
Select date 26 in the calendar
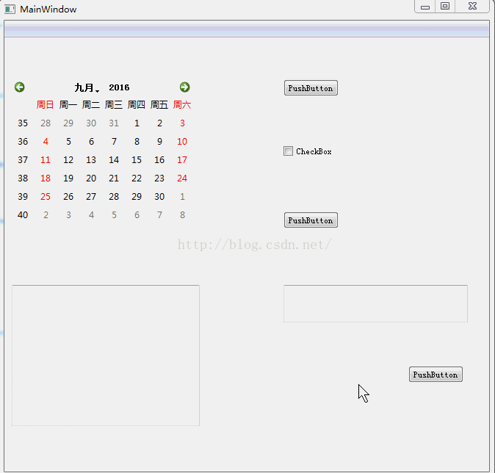pos(68,196)
